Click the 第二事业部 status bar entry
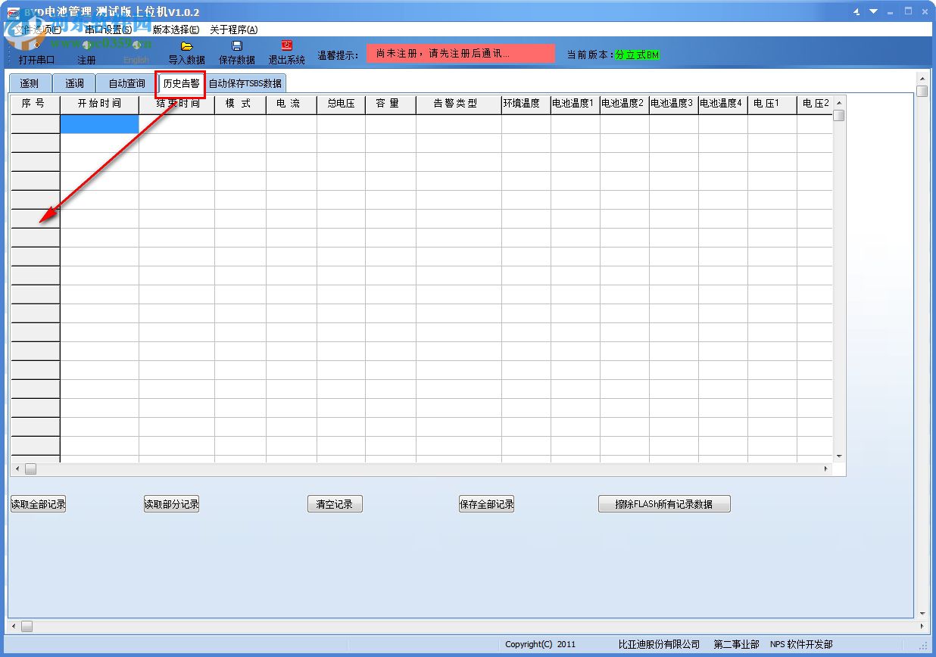 click(736, 645)
